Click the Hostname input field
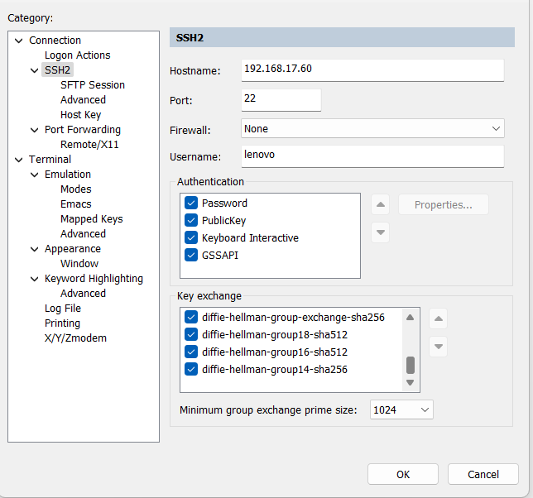Viewport: 533px width, 498px height. pos(372,70)
